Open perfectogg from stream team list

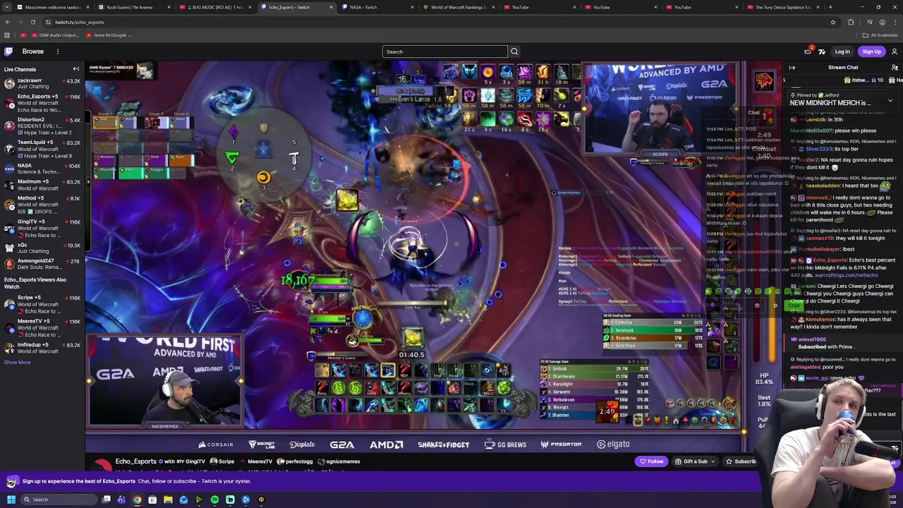[295, 461]
